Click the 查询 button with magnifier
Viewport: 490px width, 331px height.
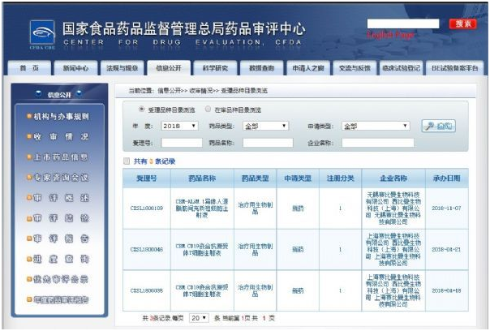pos(438,126)
